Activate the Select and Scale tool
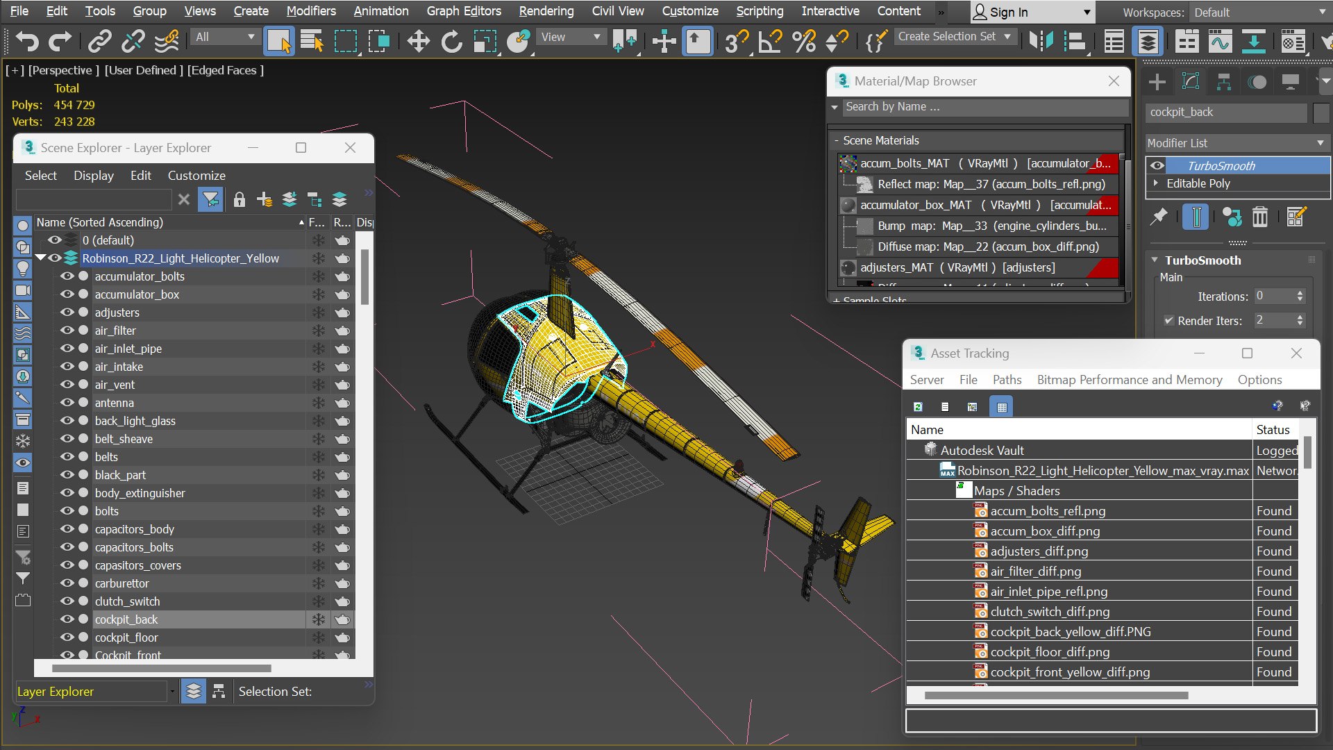Image resolution: width=1333 pixels, height=750 pixels. pyautogui.click(x=485, y=41)
